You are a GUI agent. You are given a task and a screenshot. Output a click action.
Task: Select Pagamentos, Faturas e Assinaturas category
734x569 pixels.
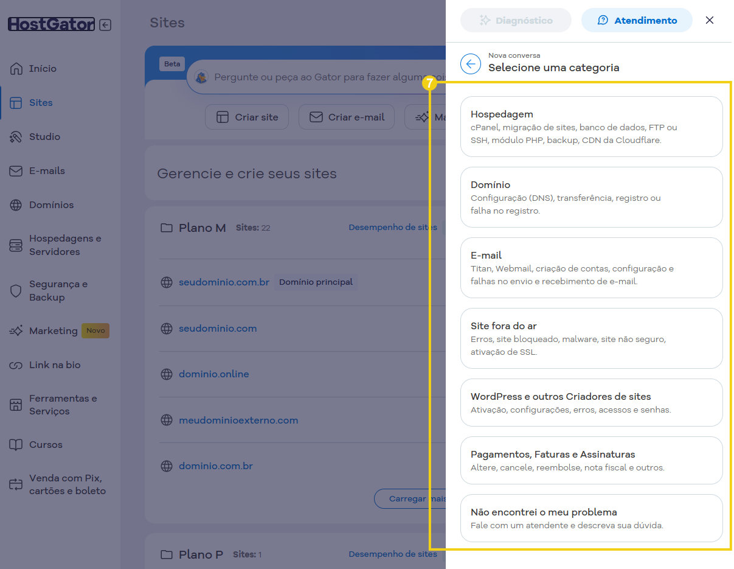[591, 460]
